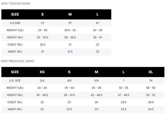Click the Kids' Preschool Sizing heading
Screen dimensions: 166x116
tap(18, 61)
